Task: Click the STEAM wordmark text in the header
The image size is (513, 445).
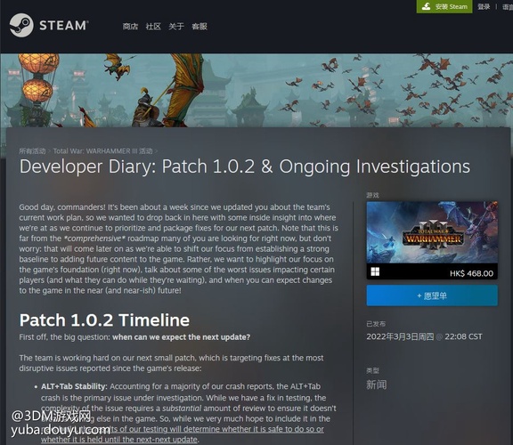Action: 64,26
